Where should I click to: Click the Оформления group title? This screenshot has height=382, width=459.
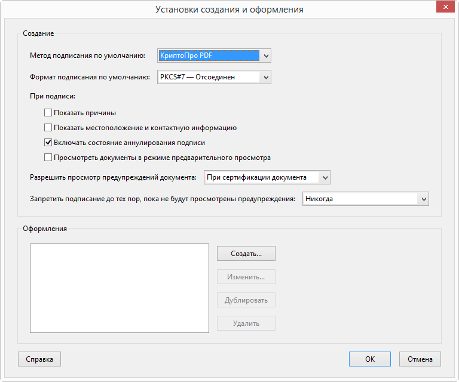pos(45,229)
